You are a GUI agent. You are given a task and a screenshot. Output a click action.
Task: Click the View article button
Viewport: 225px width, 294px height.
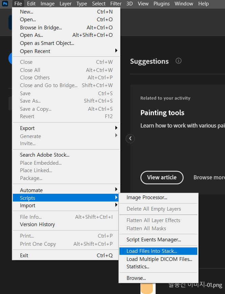point(162,177)
